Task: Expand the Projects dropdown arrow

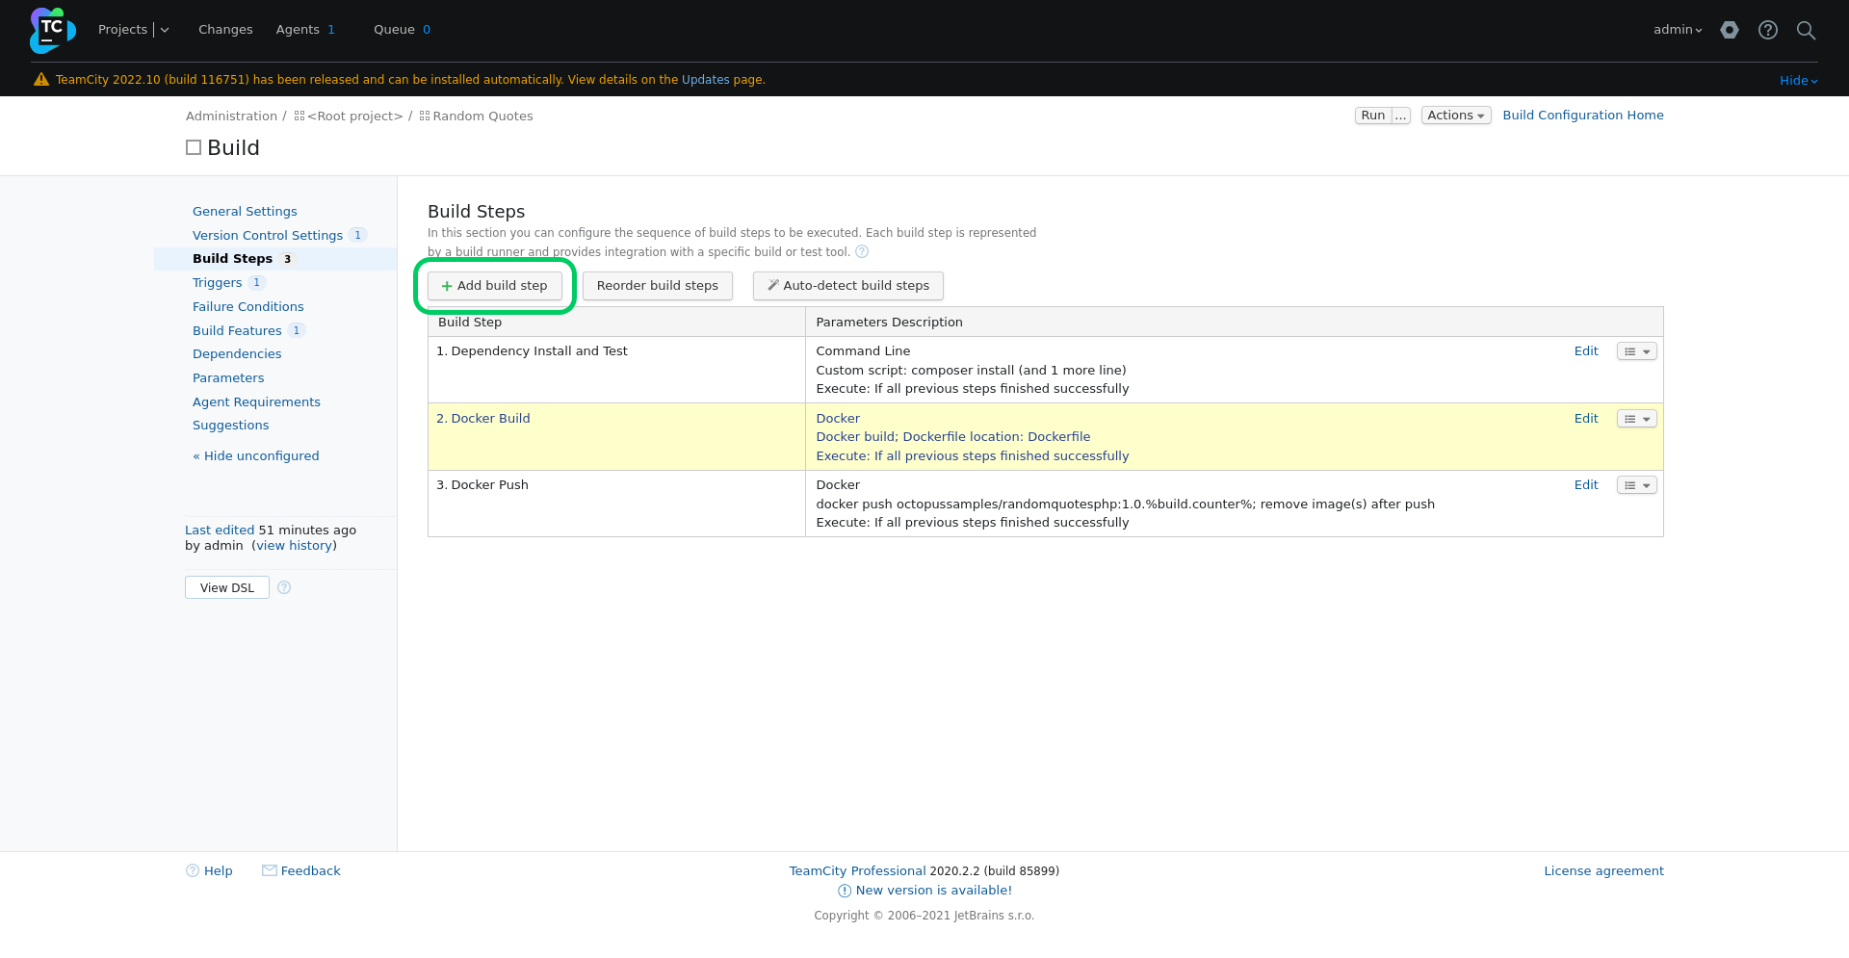Action: pyautogui.click(x=165, y=30)
